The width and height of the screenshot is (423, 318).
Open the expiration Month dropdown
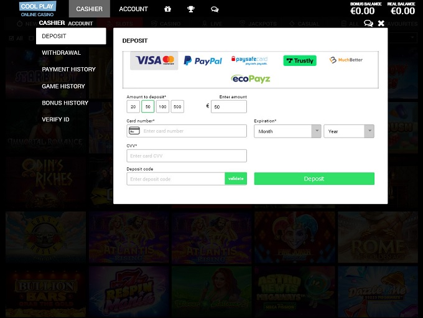click(287, 131)
